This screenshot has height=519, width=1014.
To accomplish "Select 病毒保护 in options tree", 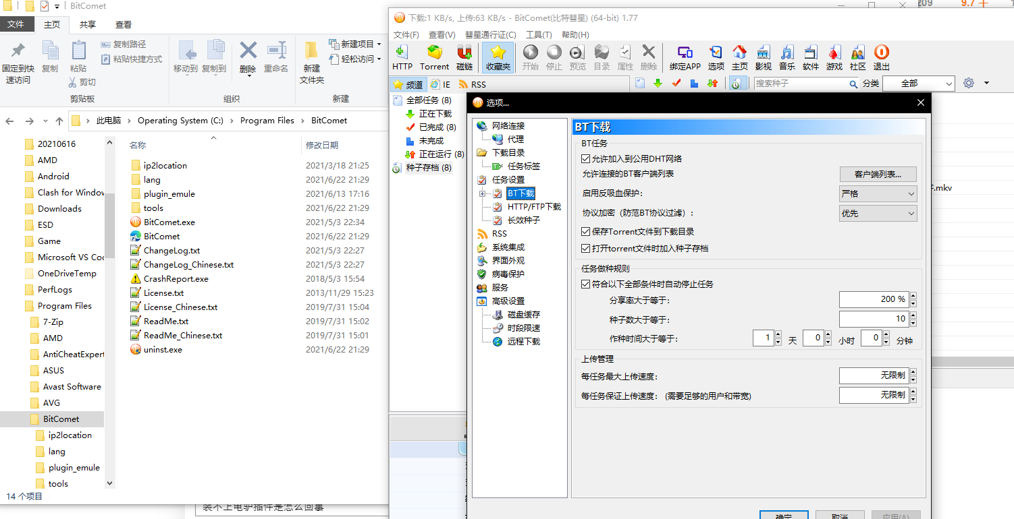I will click(x=508, y=274).
